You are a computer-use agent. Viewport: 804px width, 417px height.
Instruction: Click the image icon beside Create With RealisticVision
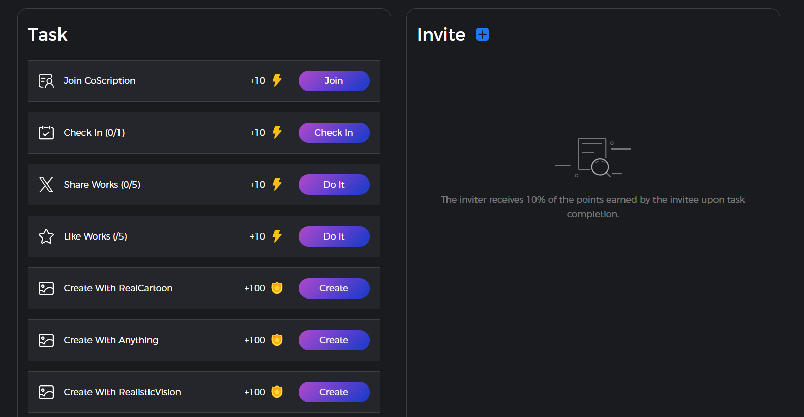point(46,392)
